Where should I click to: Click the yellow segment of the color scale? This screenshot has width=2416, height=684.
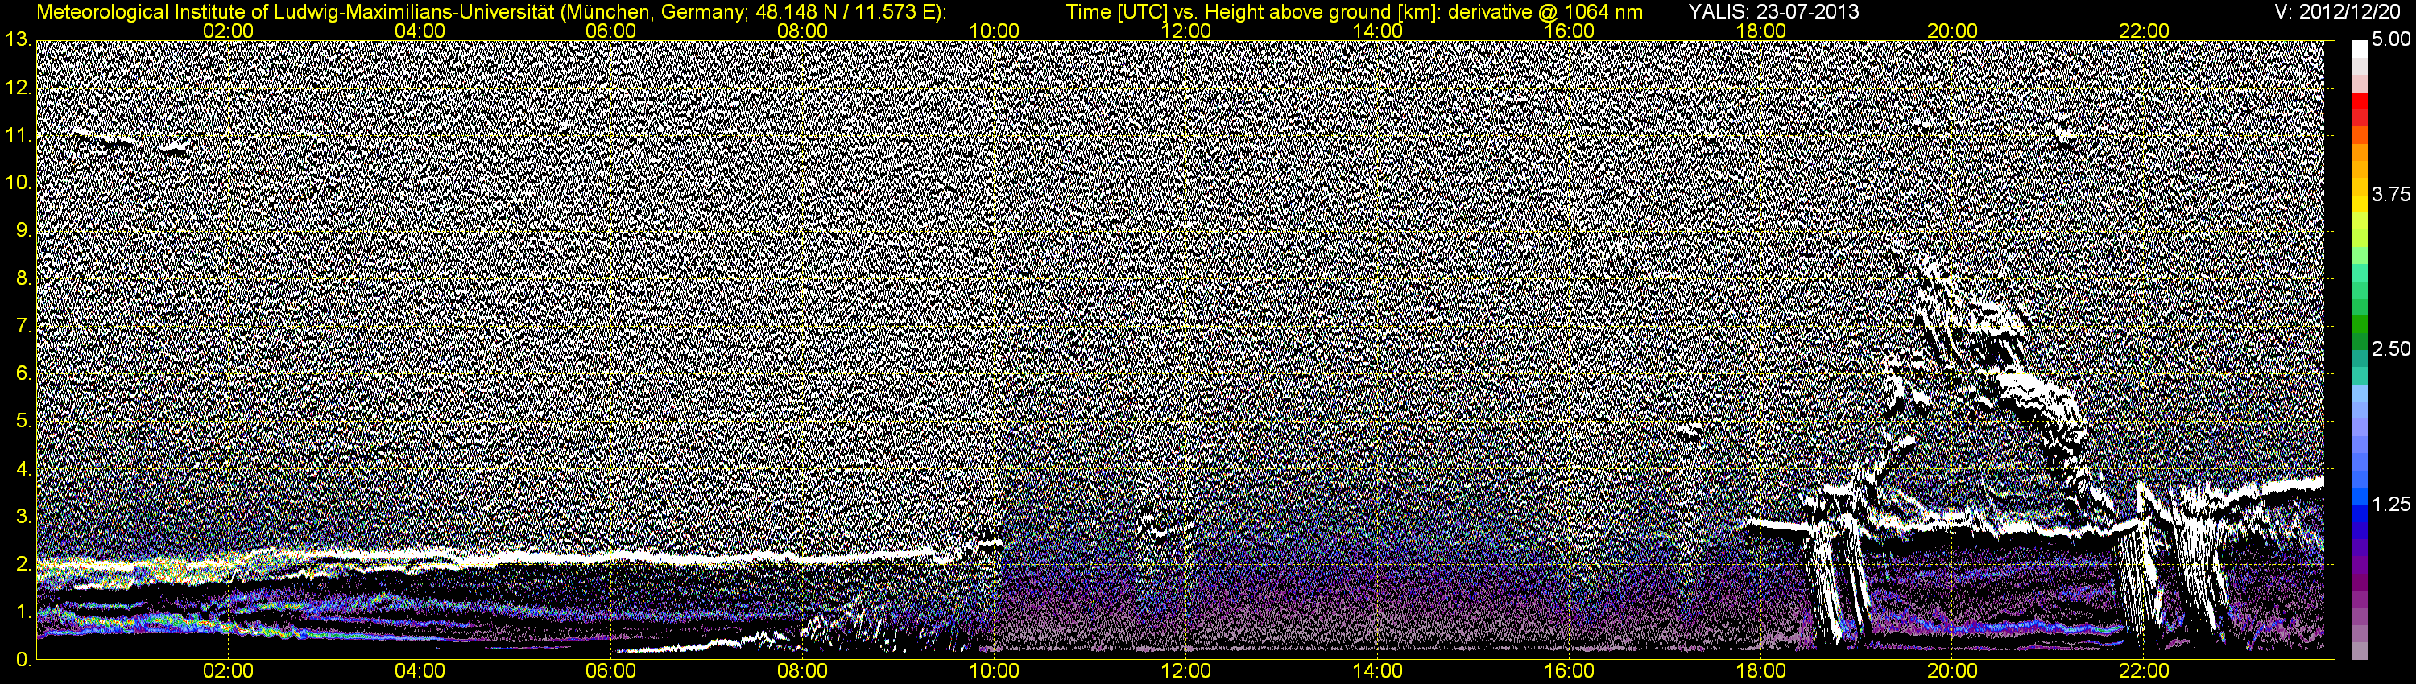tap(2360, 204)
